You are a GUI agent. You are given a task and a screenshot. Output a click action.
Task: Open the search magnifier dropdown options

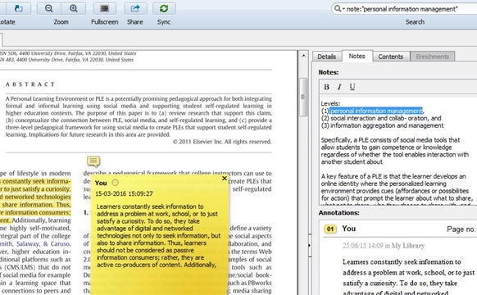(x=339, y=9)
